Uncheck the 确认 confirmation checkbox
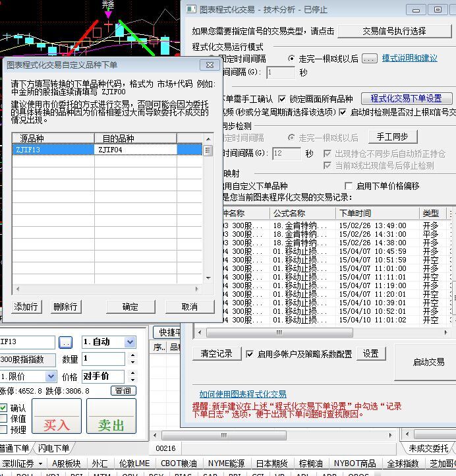The height and width of the screenshot is (476, 456). tap(3, 408)
